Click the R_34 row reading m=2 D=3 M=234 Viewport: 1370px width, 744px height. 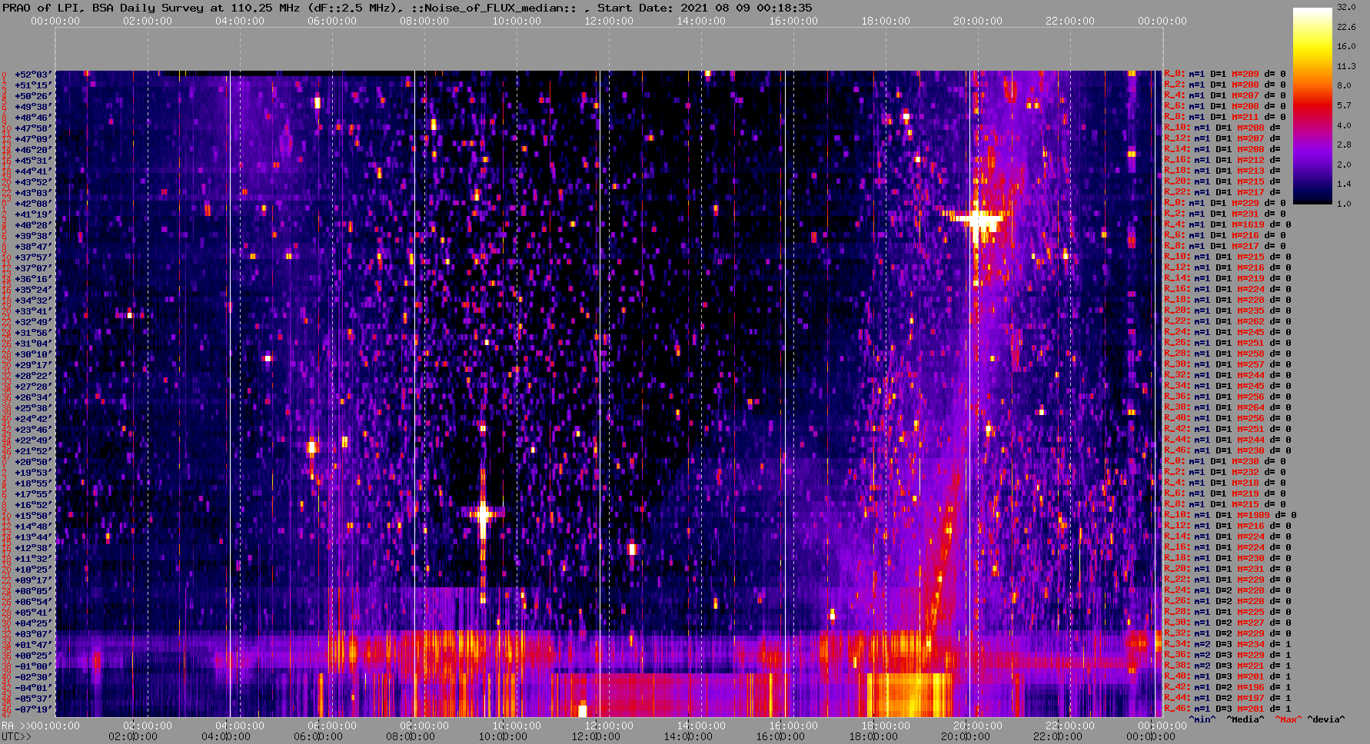point(1227,645)
